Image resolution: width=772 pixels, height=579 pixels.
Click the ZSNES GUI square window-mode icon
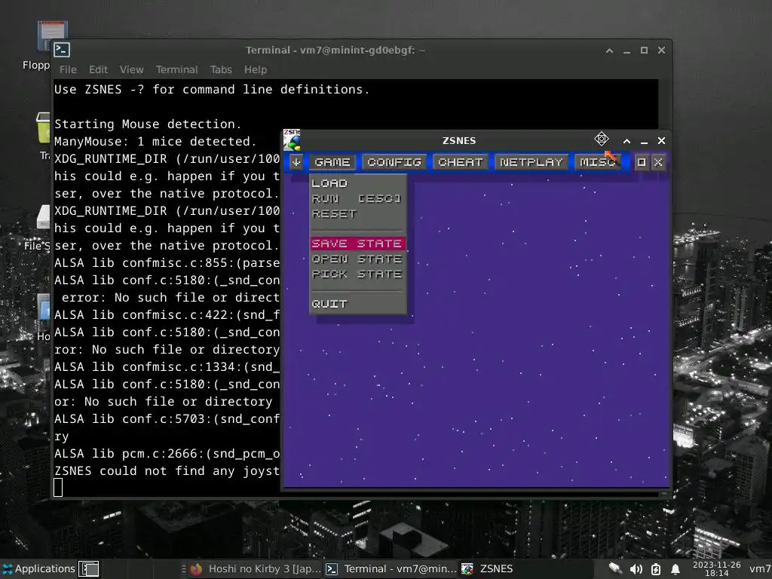click(641, 162)
